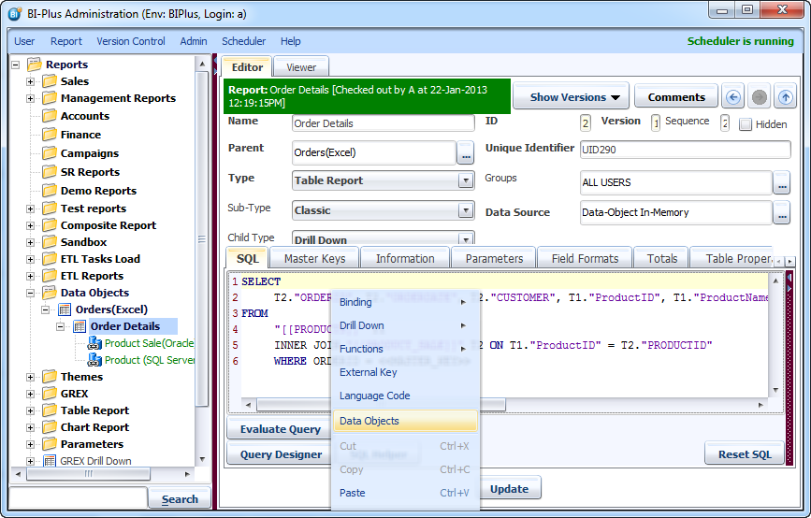Click the Product (SQL Server) data object icon
The width and height of the screenshot is (811, 518).
pos(94,360)
